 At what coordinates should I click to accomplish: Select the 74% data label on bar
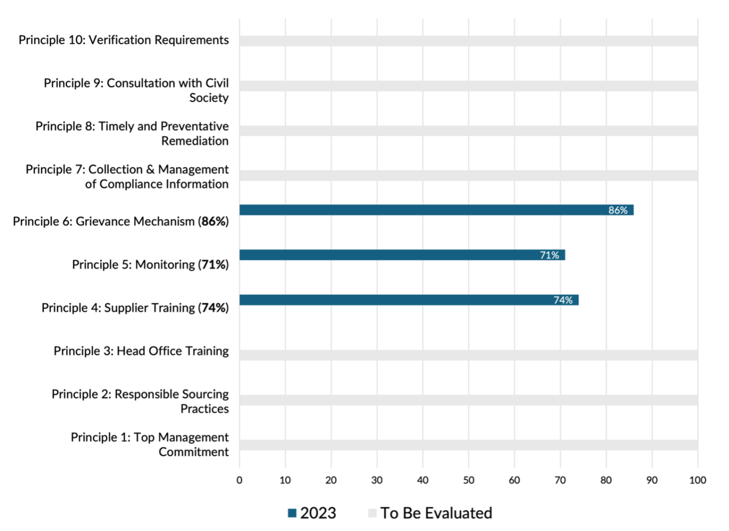pyautogui.click(x=563, y=300)
